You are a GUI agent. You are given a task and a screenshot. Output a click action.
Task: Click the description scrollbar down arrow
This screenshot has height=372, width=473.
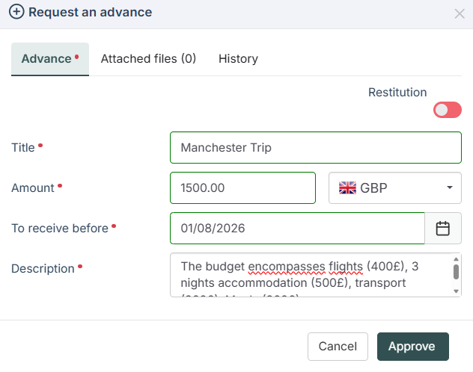click(x=456, y=291)
